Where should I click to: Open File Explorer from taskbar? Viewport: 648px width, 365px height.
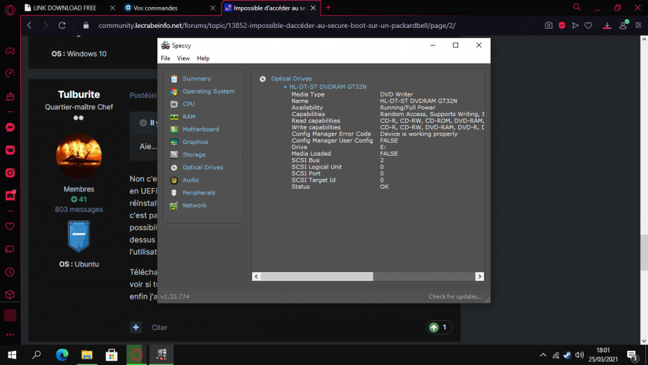[87, 355]
